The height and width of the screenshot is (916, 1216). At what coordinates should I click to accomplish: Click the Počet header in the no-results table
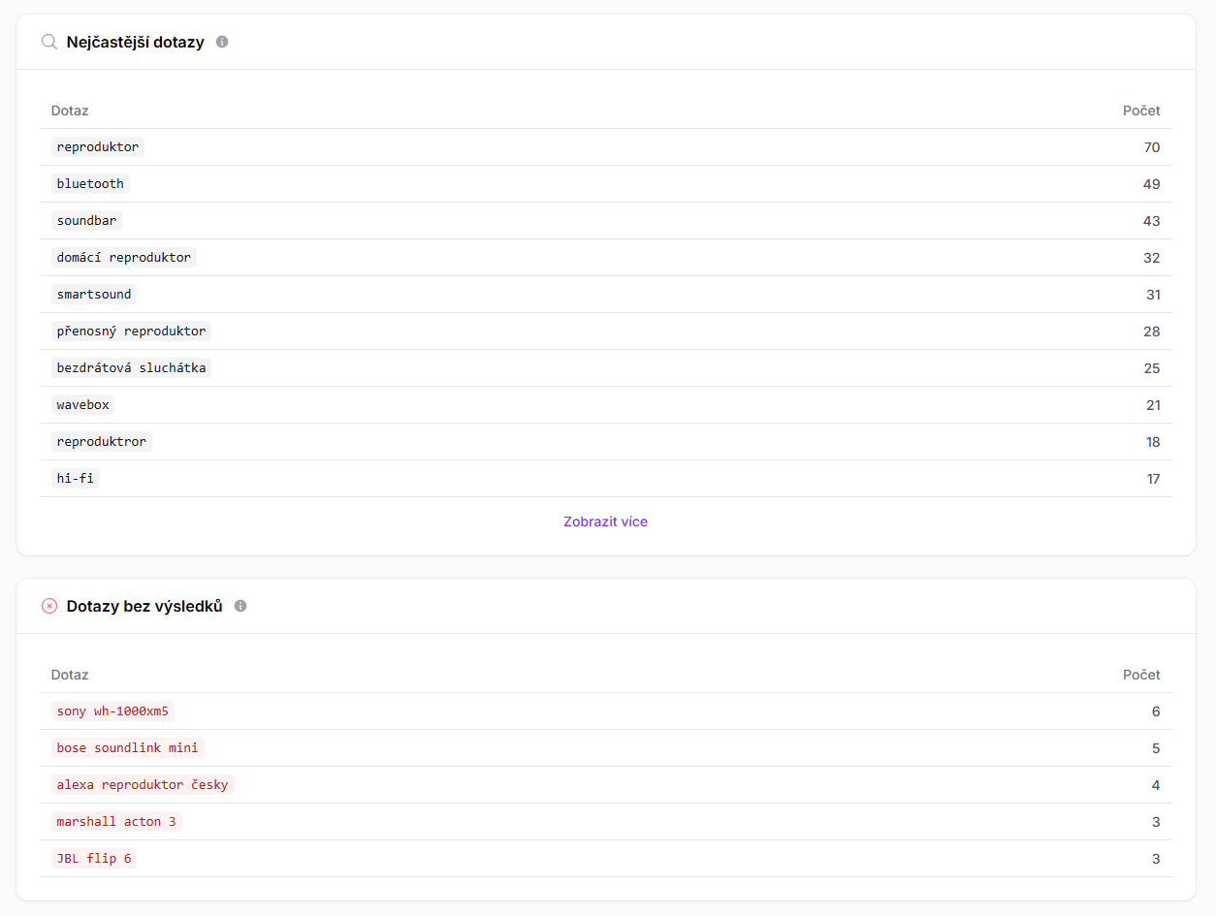1141,675
